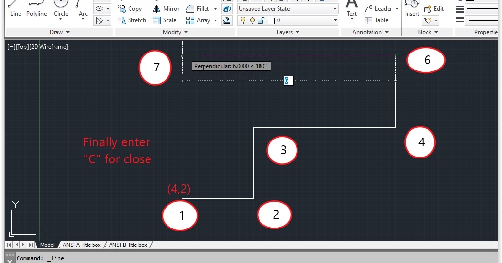Viewport: 502px width, 263px height.
Task: Go to next layout tab arrow
Action: (23, 245)
